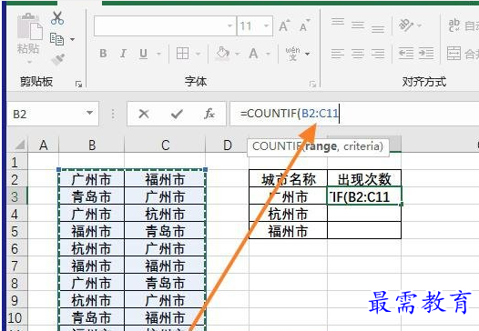Decrease the indent

[406, 54]
